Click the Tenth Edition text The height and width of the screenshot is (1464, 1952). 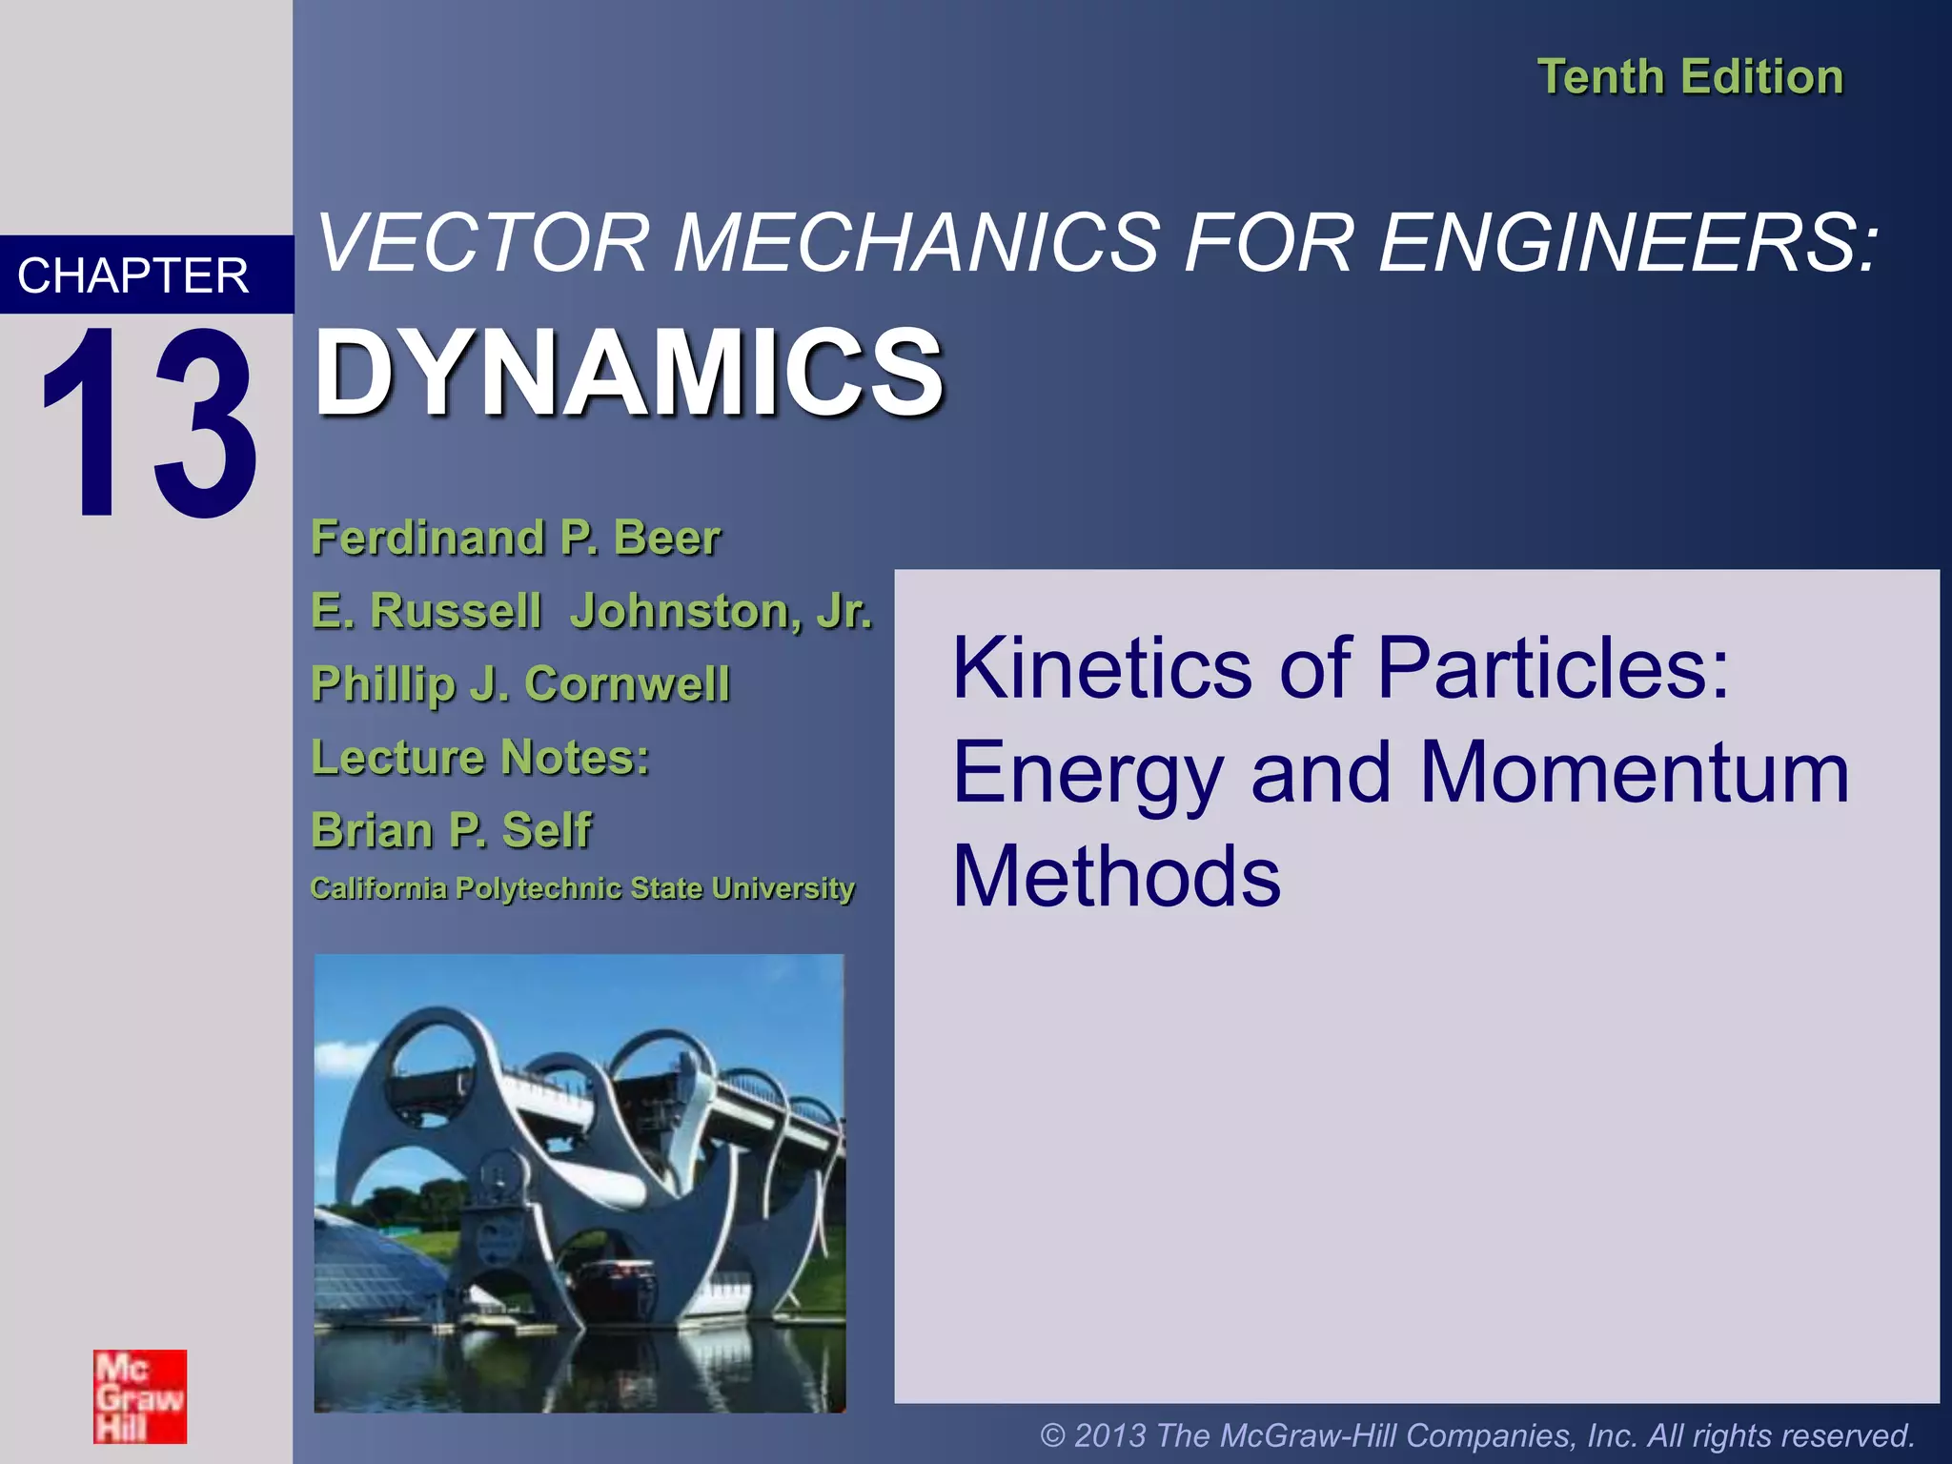[1690, 76]
